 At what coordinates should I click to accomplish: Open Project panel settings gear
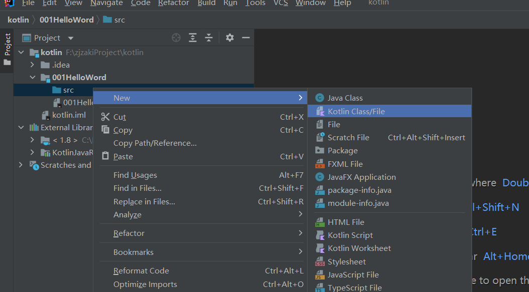click(x=230, y=38)
